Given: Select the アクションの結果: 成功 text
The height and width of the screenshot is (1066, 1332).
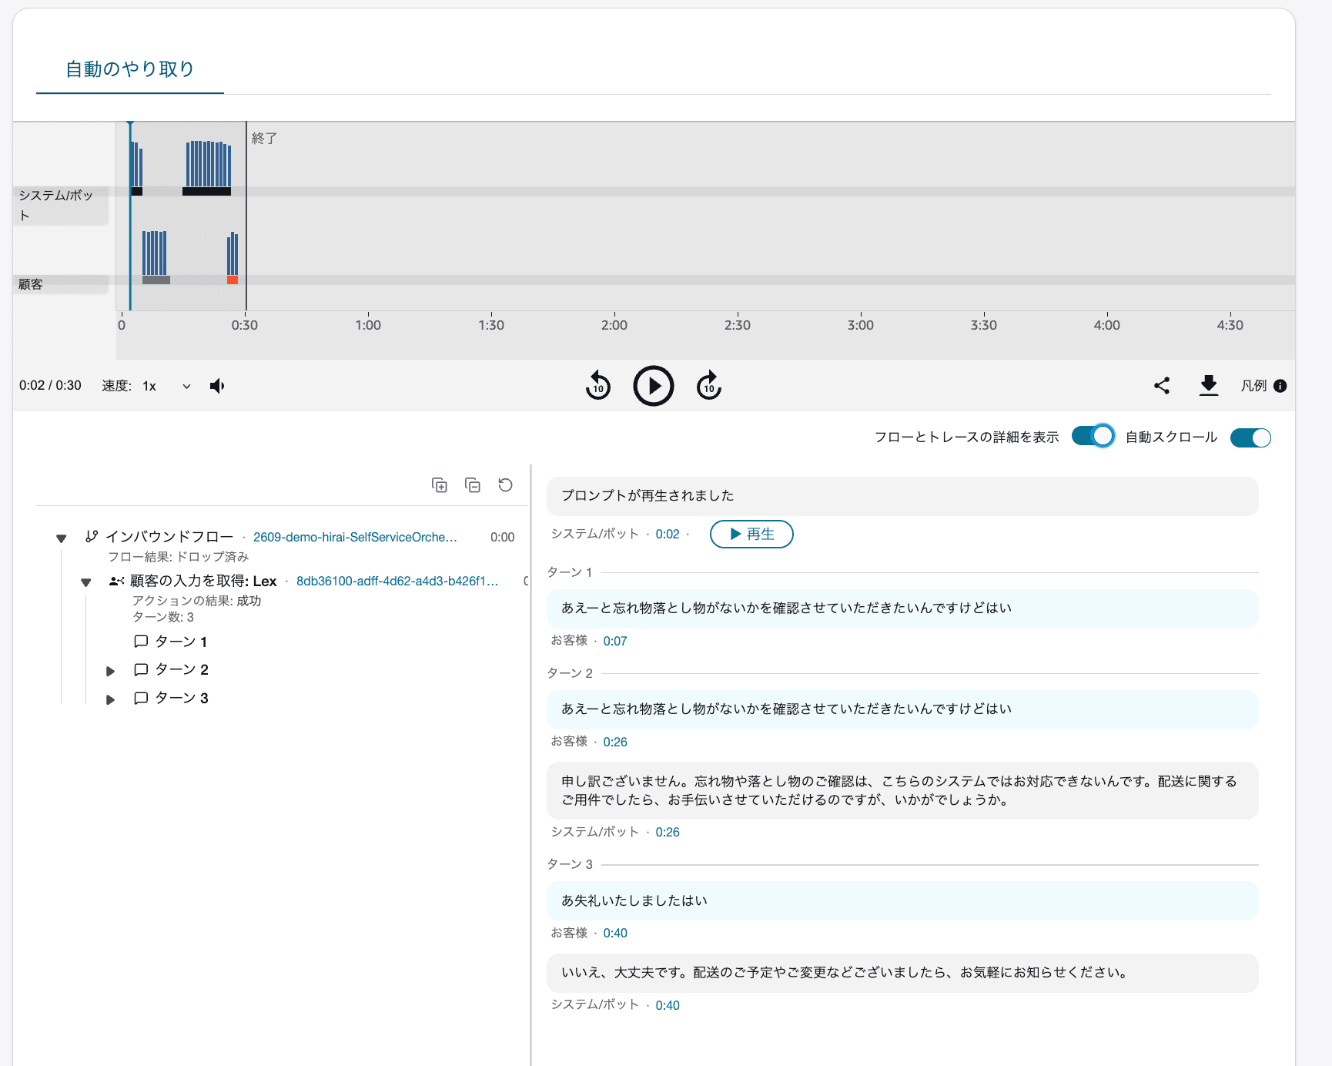Looking at the screenshot, I should [196, 601].
